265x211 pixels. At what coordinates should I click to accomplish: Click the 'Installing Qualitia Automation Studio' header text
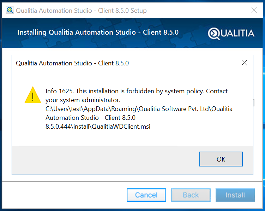(x=98, y=33)
